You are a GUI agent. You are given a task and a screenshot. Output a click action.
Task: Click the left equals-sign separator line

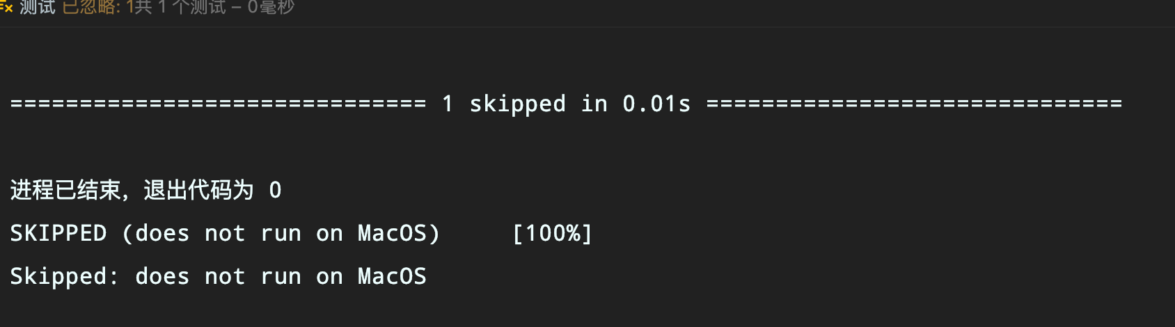[x=218, y=104]
